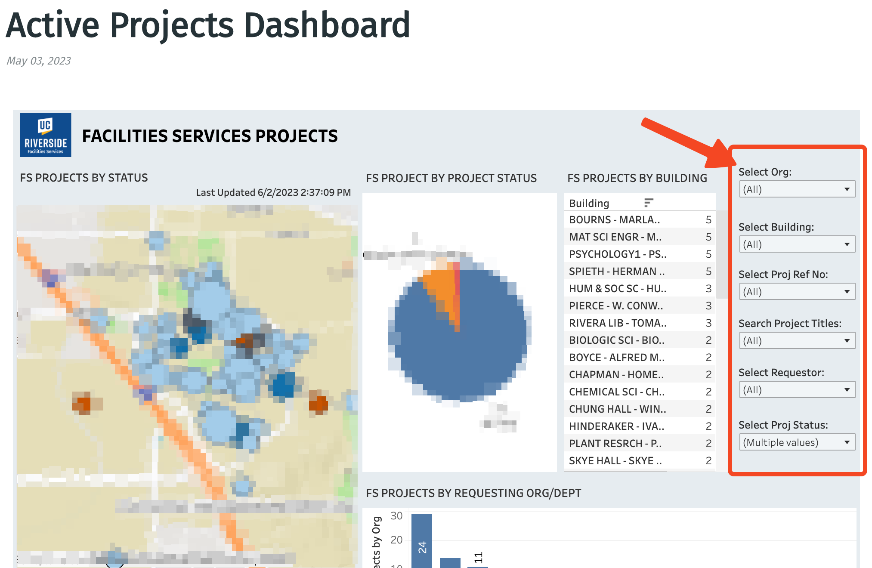Expand the Select Building dropdown

coord(796,244)
